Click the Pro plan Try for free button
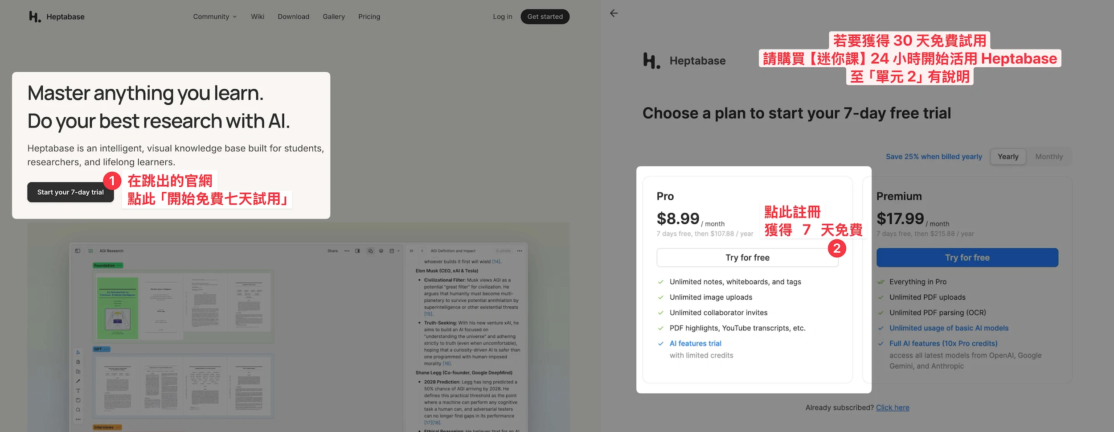The width and height of the screenshot is (1114, 432). coord(747,258)
